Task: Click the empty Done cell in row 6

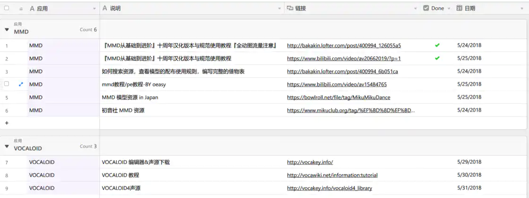Action: coord(437,110)
